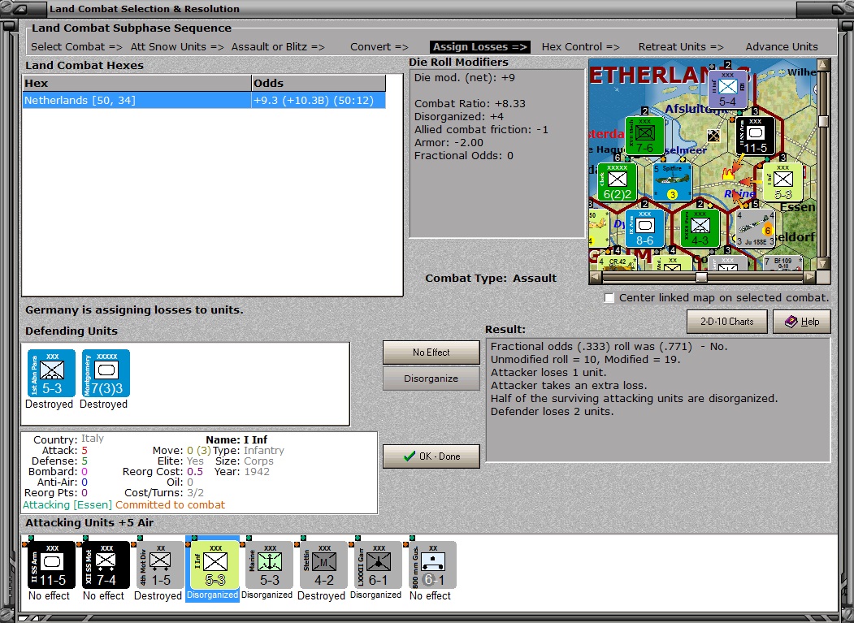Click the 5-4 purple unit on the map

click(x=727, y=89)
